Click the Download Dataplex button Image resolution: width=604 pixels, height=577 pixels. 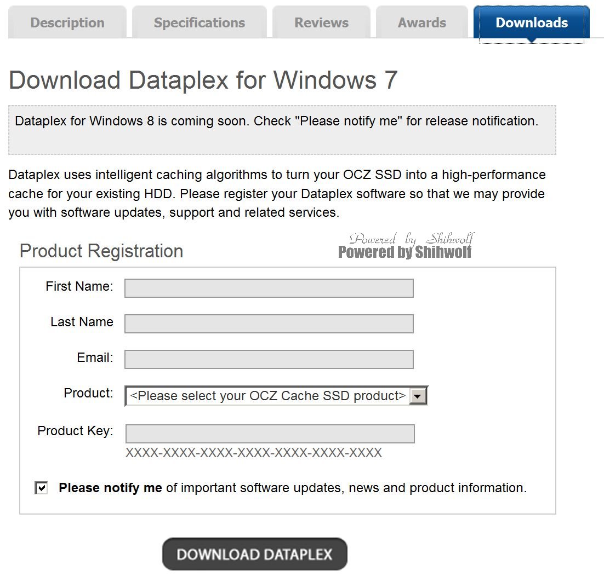(255, 554)
